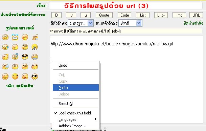Apply underline with the u button
Image resolution: width=206 pixels, height=131 pixels.
click(x=86, y=15)
